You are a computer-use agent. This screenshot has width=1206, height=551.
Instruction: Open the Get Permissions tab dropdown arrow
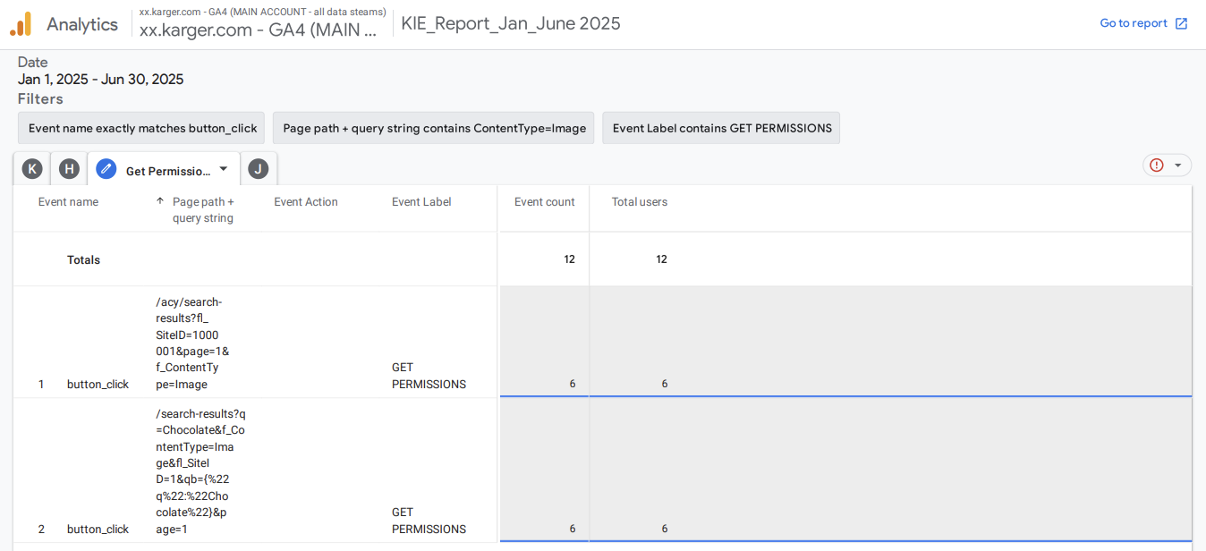click(x=224, y=168)
